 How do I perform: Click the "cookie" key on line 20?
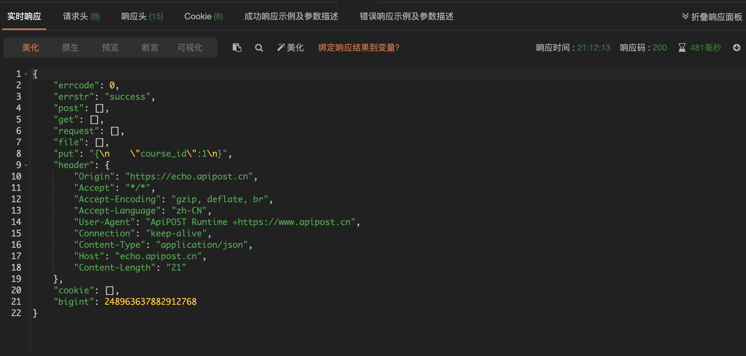coord(74,290)
